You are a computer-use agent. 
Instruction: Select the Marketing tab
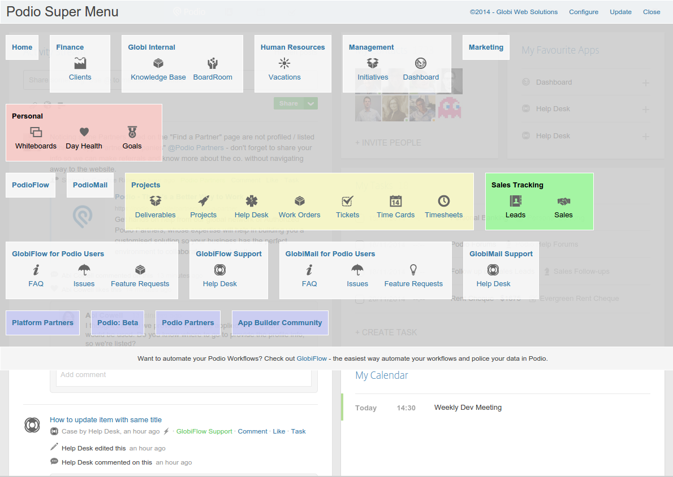(485, 47)
